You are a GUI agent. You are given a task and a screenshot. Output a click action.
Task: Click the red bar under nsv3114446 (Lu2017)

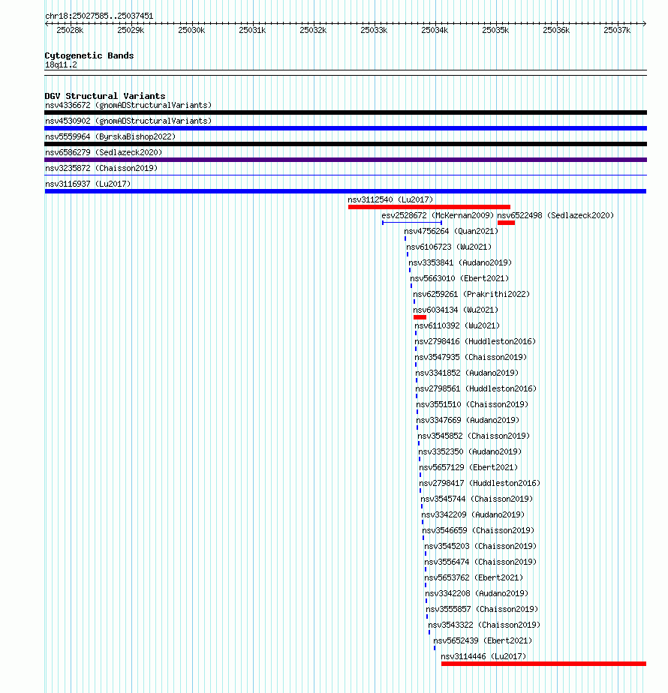coord(543,664)
